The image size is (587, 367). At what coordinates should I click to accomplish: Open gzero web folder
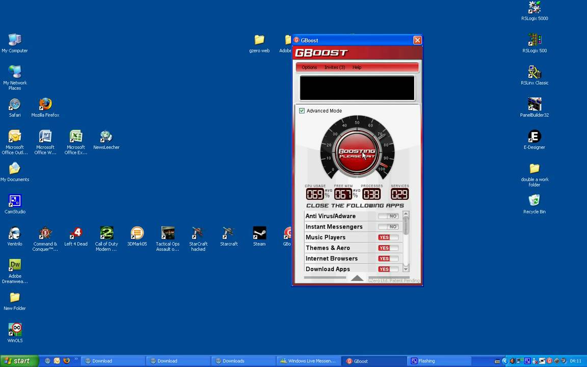pos(259,43)
